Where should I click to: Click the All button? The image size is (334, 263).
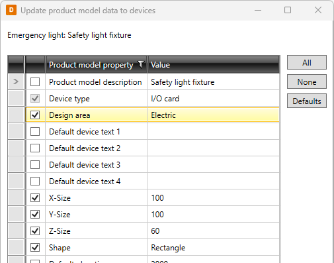307,62
